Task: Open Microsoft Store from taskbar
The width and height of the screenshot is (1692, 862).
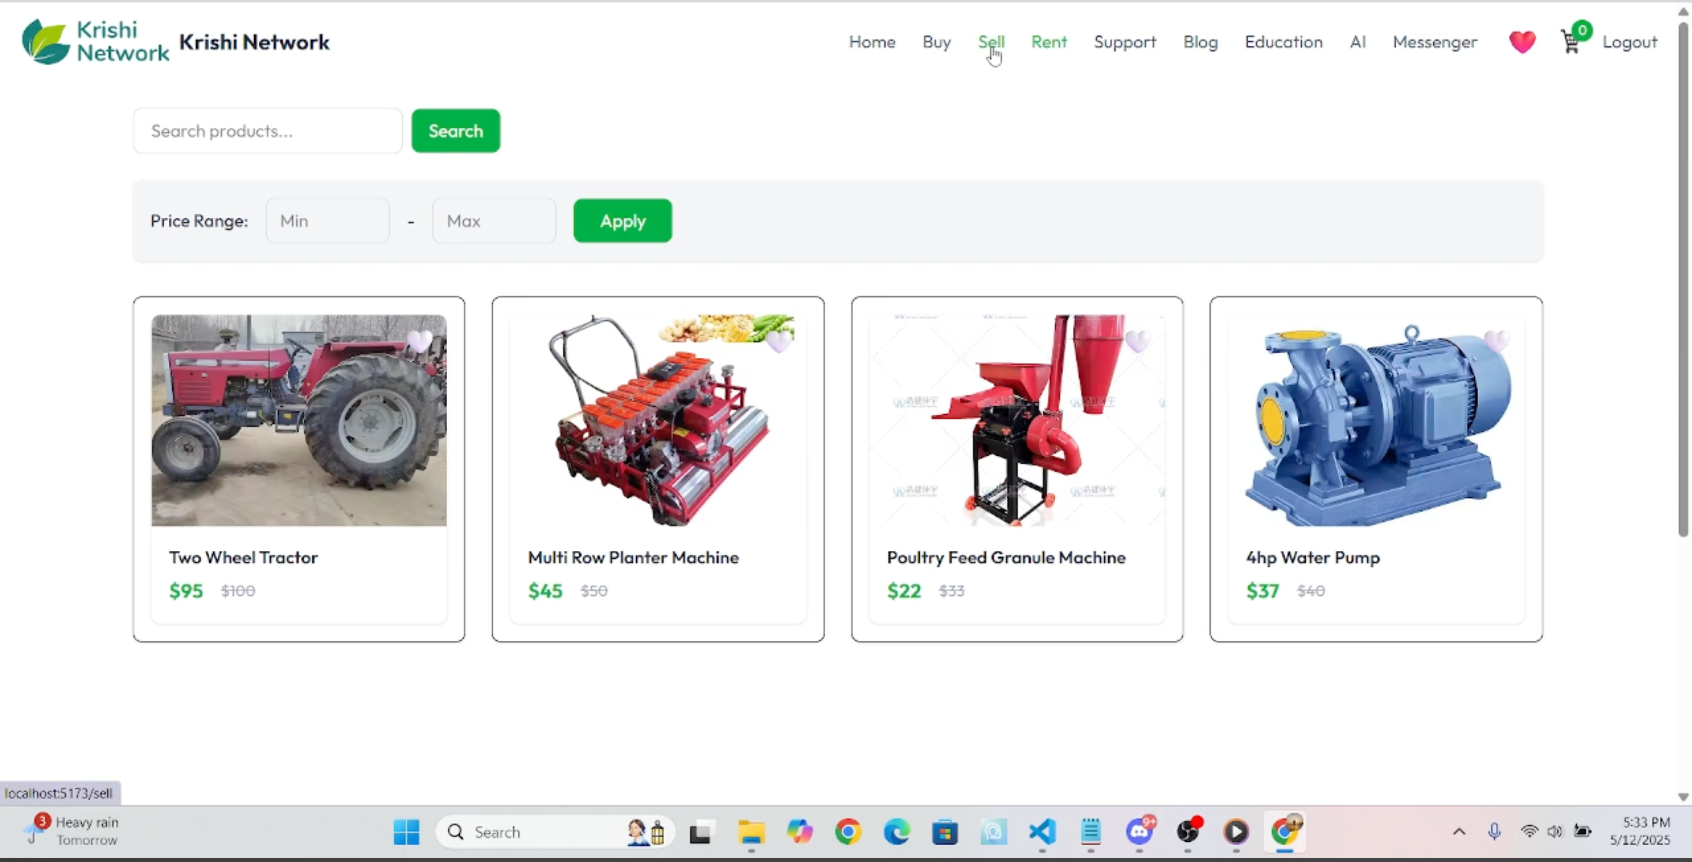Action: tap(944, 832)
